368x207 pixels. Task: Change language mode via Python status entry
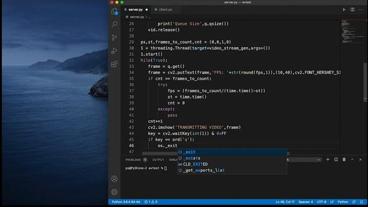(343, 202)
